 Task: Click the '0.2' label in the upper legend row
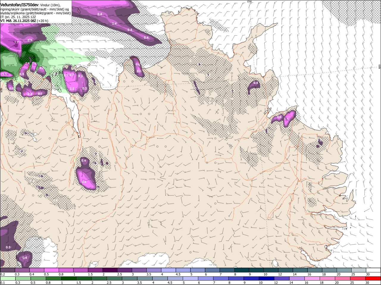pyautogui.click(x=2, y=274)
